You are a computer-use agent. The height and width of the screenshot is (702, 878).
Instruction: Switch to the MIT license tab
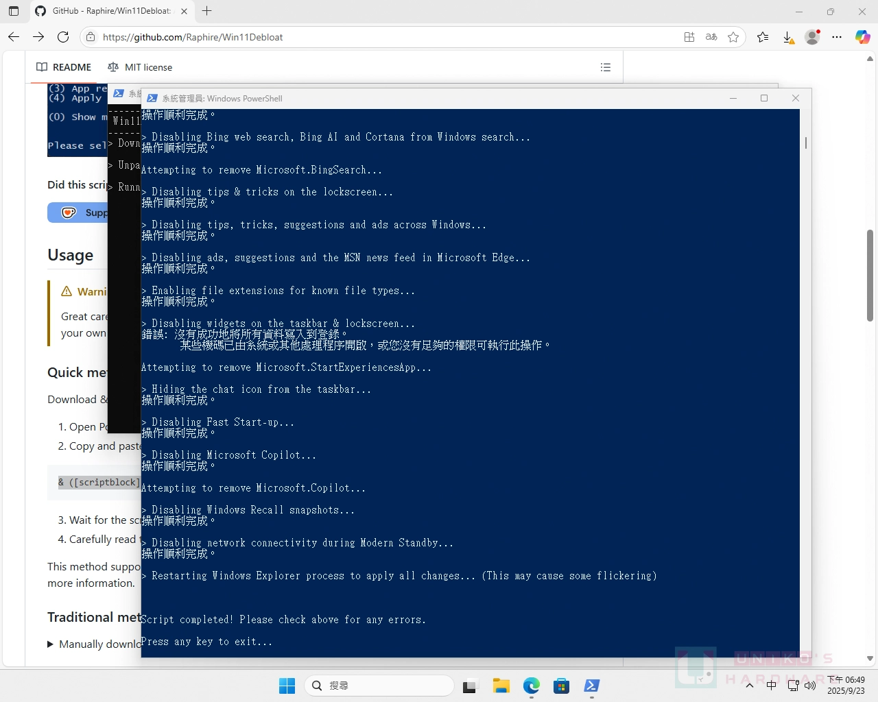tap(140, 67)
